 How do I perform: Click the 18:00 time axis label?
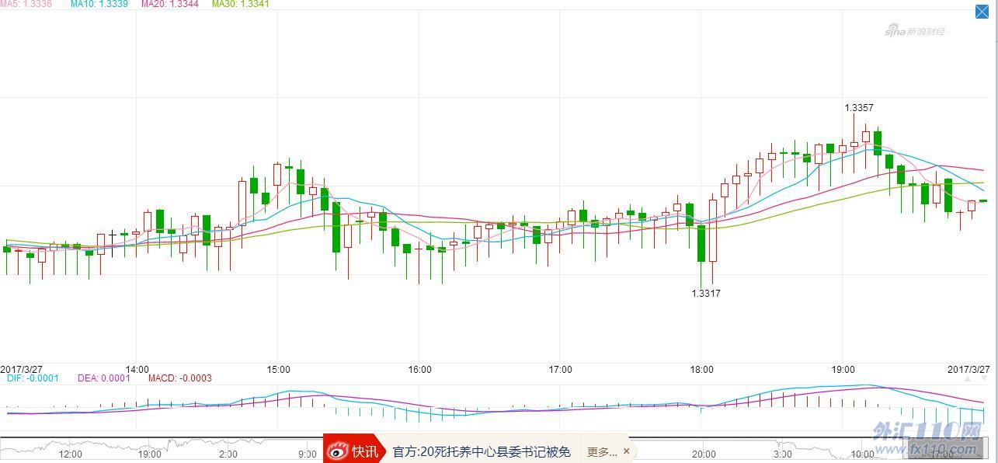[701, 370]
